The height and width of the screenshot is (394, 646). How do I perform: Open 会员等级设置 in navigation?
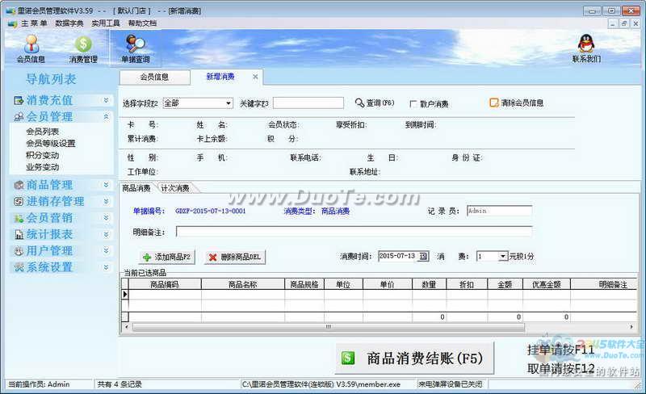point(51,144)
